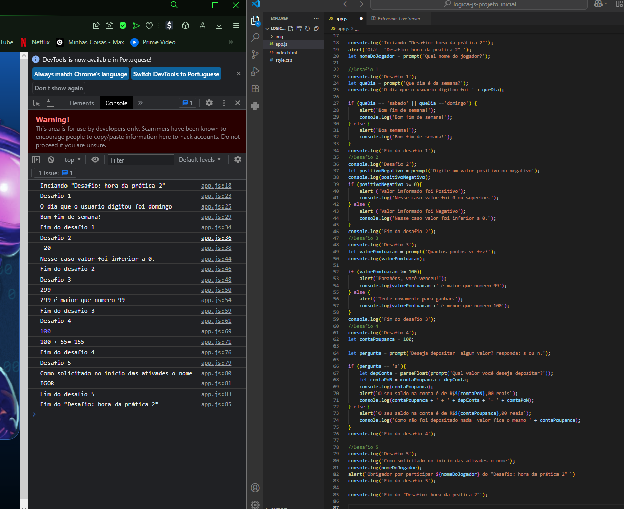Click the edit page pencil icon in browser

(96, 26)
